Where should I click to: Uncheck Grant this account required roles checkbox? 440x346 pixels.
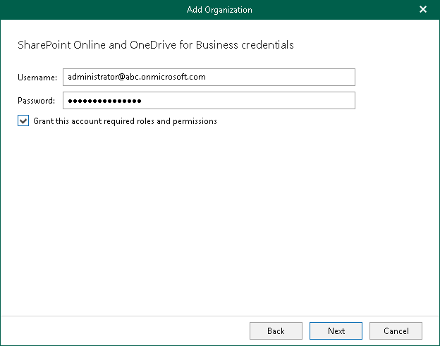coord(23,121)
